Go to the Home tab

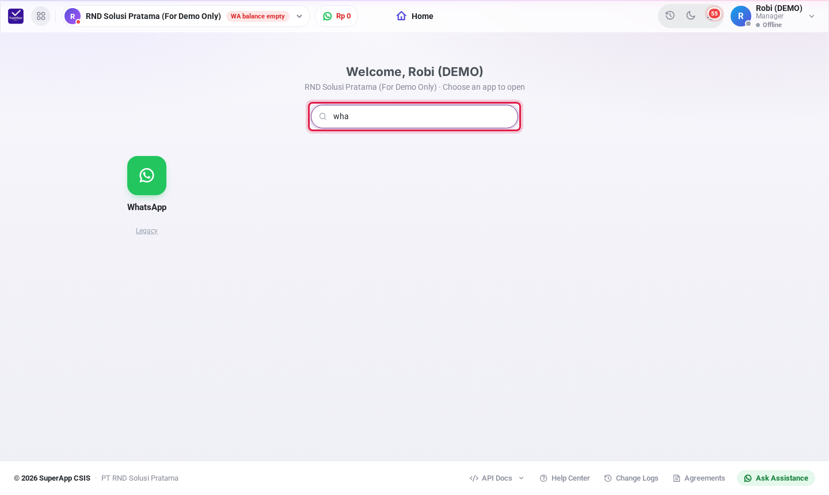(415, 16)
